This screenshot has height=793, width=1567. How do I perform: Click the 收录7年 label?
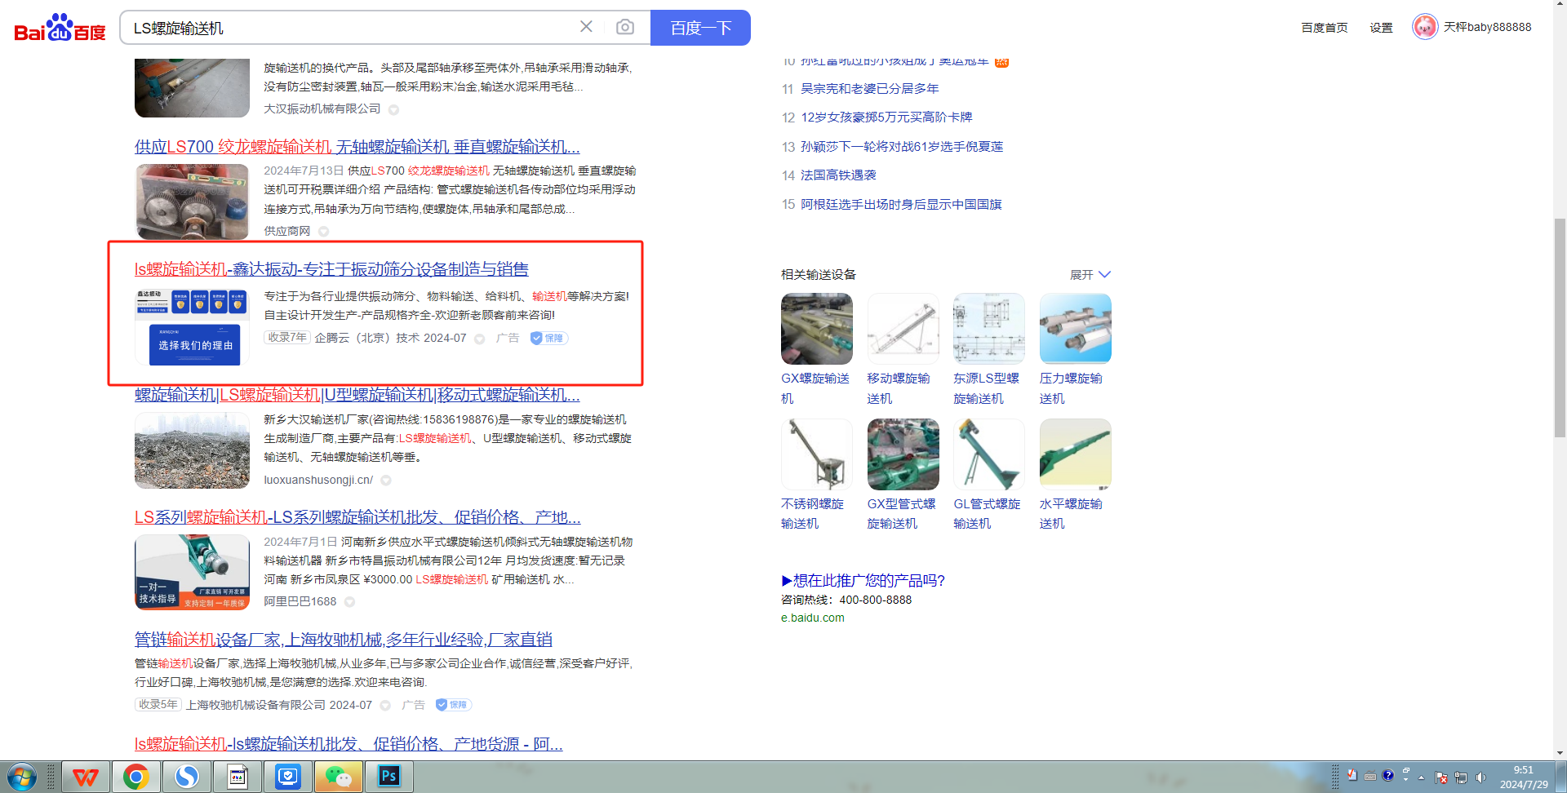[287, 338]
